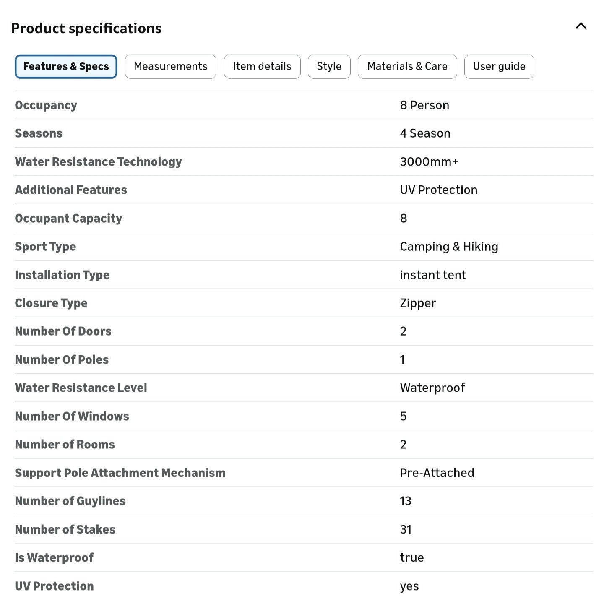Viewport: 604px width, 604px height.
Task: Select the Pre-Attached mechanism value
Action: click(x=437, y=473)
